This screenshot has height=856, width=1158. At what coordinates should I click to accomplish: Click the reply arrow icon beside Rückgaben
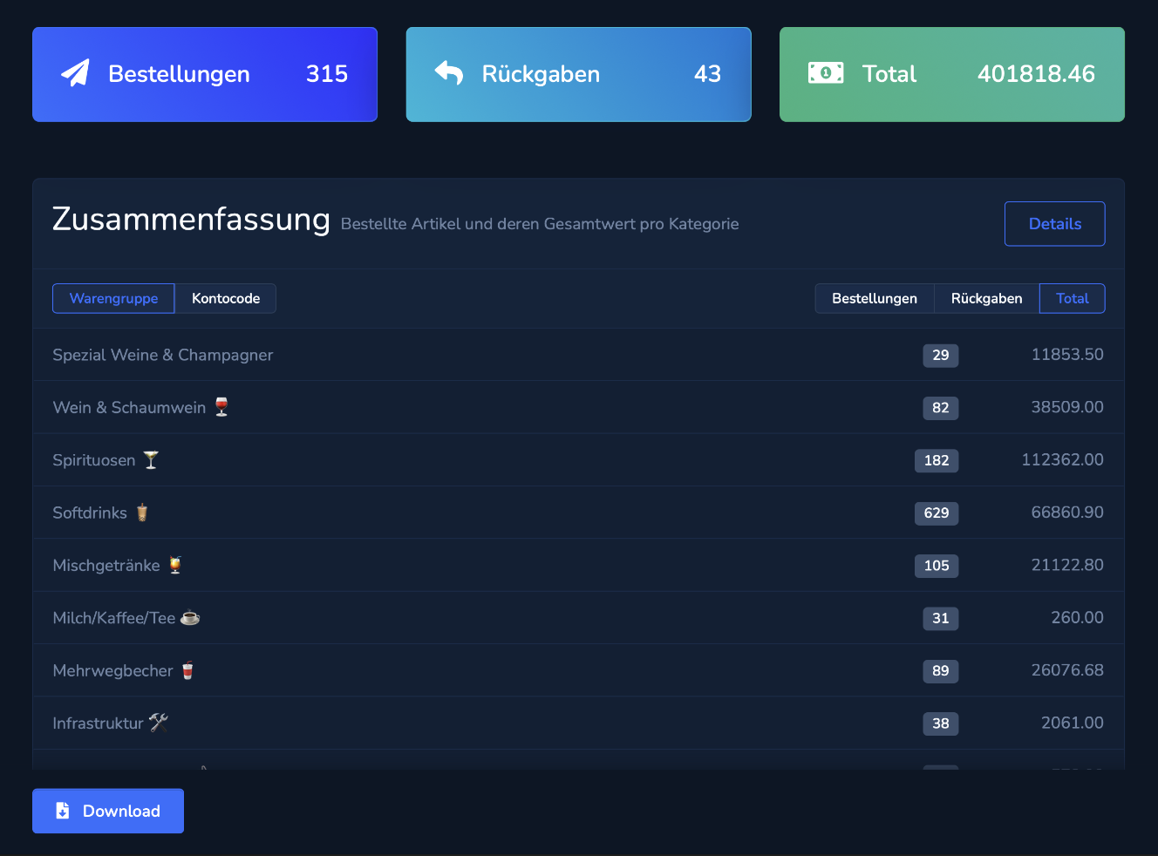tap(449, 73)
